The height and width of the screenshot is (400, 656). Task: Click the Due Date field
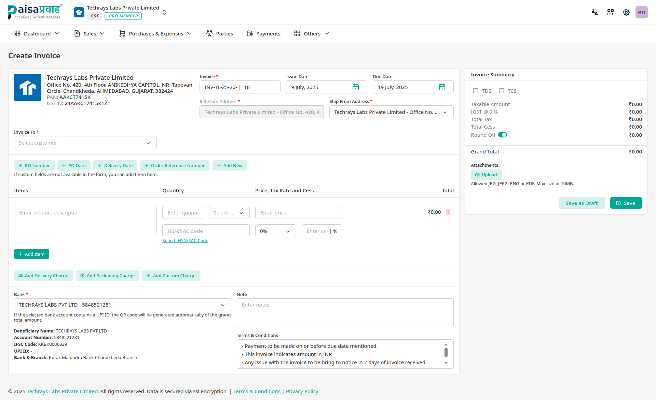[413, 87]
